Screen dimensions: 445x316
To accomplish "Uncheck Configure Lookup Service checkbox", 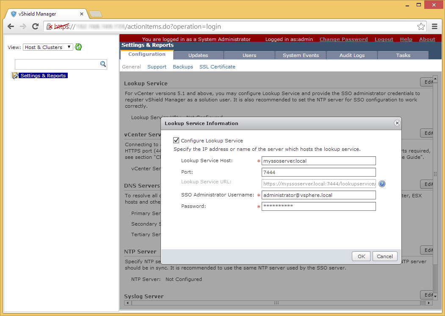I will tap(176, 140).
